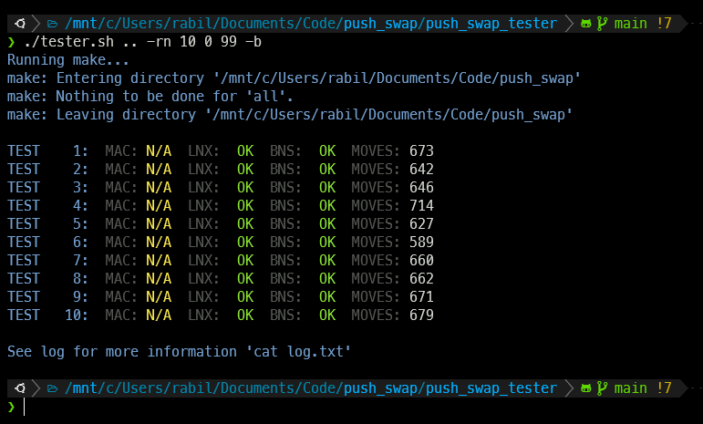Click the moves value 589 in TEST 6
Screen dimensions: 703x424
click(421, 242)
